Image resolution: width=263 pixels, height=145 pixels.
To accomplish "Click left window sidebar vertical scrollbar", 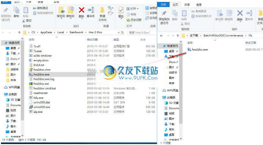I will (22, 80).
